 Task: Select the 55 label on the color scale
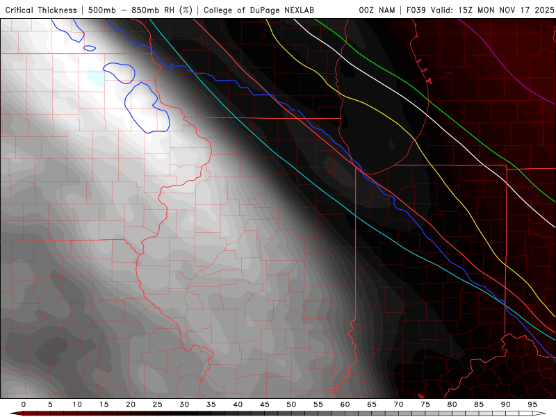click(318, 404)
